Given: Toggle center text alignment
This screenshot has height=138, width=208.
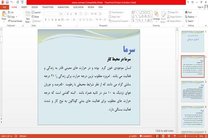Looking at the screenshot, I should pos(84,20).
